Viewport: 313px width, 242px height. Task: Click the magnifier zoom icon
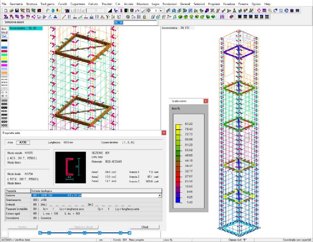point(270,11)
